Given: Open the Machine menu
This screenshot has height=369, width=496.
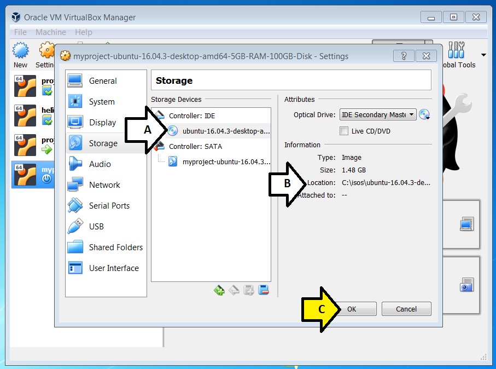Looking at the screenshot, I should point(51,32).
